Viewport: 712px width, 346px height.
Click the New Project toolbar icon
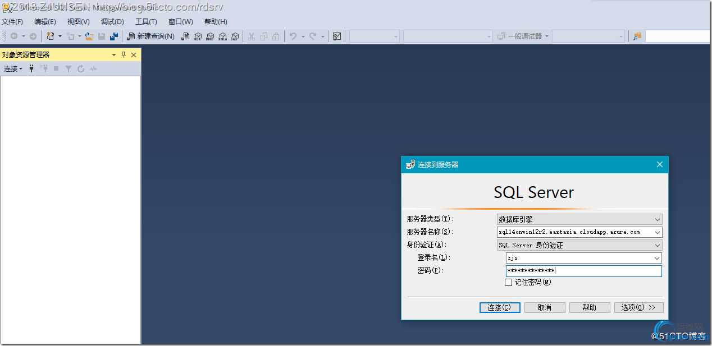coord(51,36)
